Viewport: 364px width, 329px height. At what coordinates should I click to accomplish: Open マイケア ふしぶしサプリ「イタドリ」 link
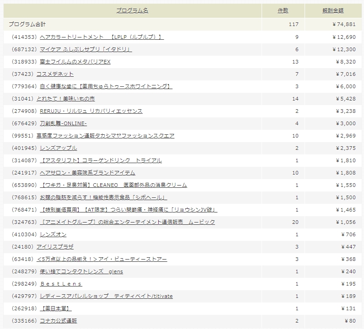coord(86,49)
